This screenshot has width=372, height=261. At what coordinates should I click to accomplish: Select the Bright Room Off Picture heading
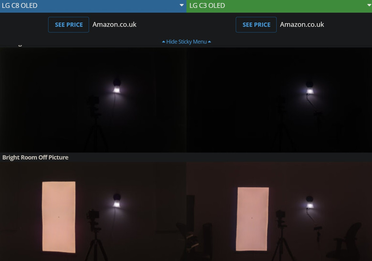pyautogui.click(x=35, y=157)
